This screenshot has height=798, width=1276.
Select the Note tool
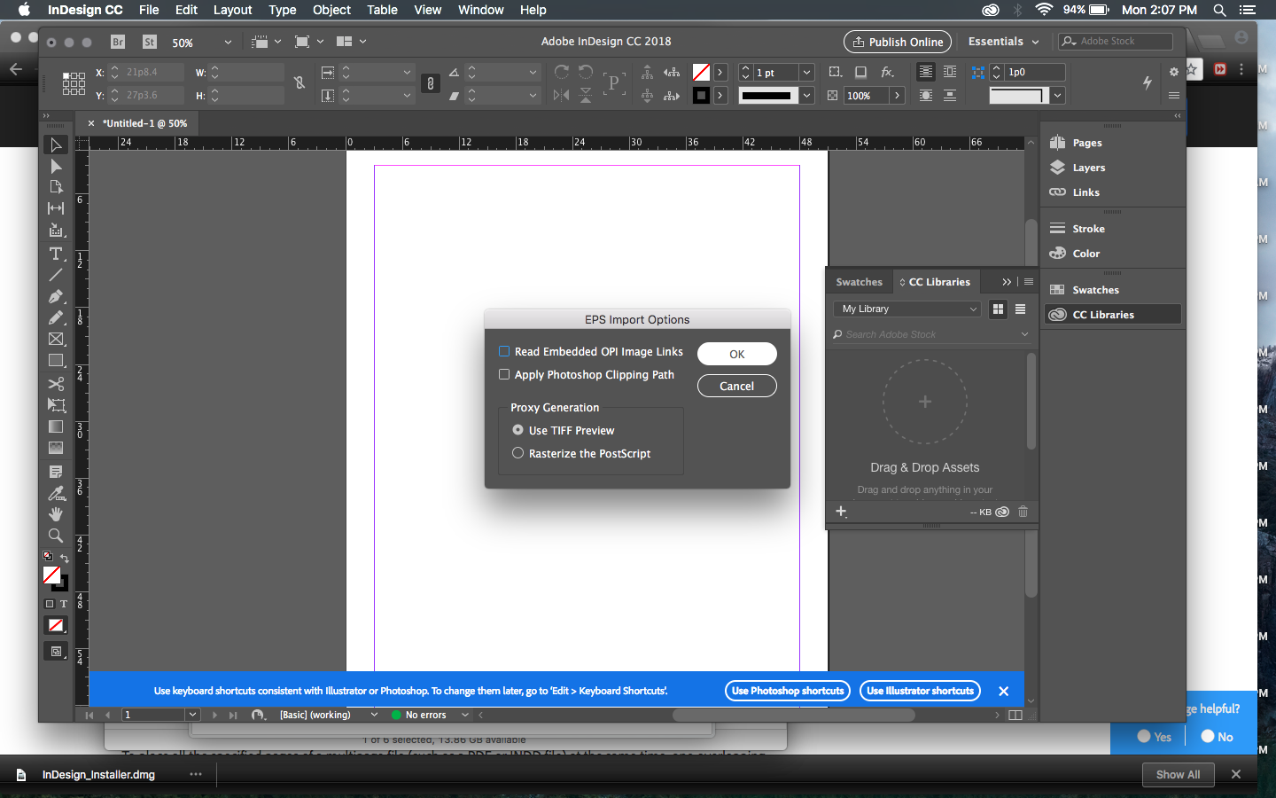click(x=56, y=472)
